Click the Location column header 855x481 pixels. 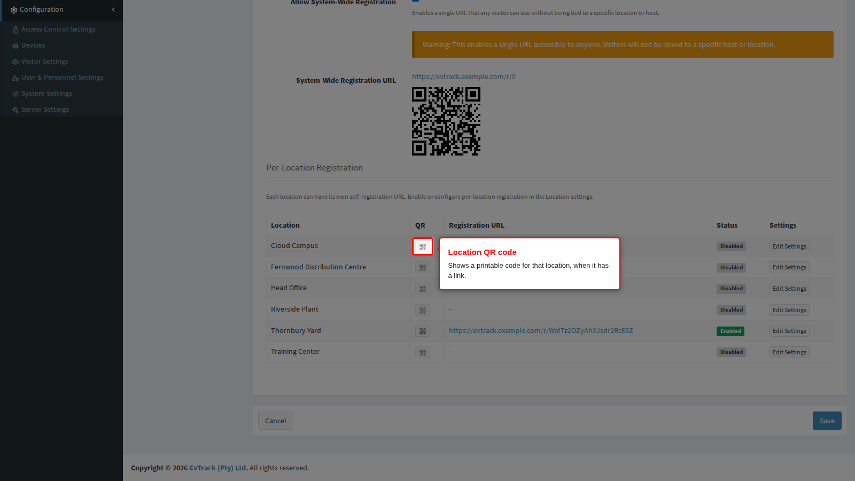[285, 225]
